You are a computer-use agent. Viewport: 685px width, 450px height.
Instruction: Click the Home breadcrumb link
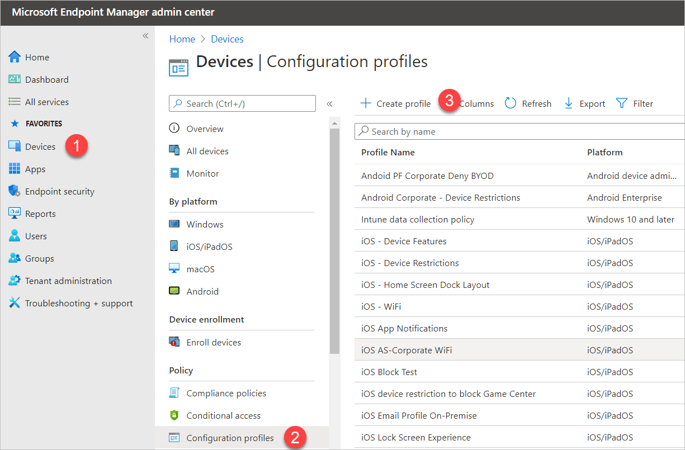(x=182, y=39)
